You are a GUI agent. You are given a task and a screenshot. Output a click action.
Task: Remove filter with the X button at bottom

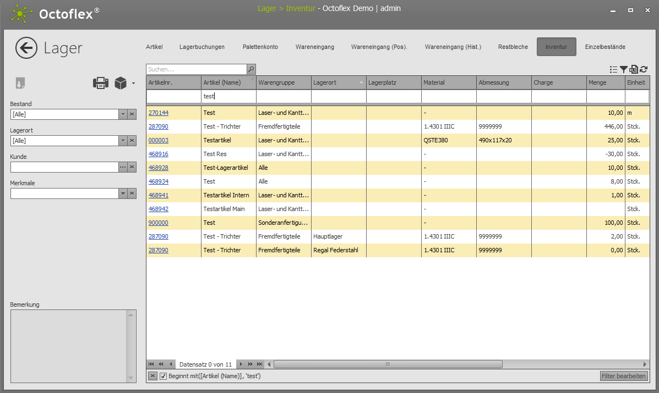153,376
